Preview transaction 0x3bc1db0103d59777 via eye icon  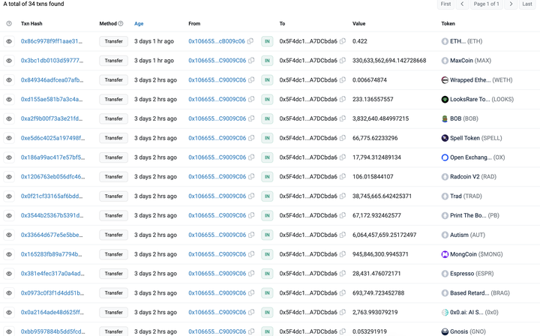point(9,61)
